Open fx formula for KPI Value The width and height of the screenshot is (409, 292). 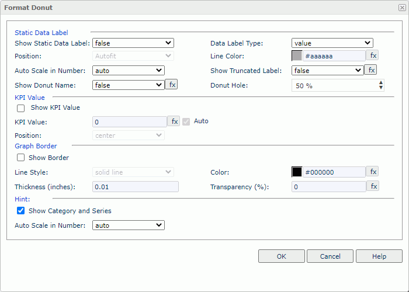click(174, 121)
